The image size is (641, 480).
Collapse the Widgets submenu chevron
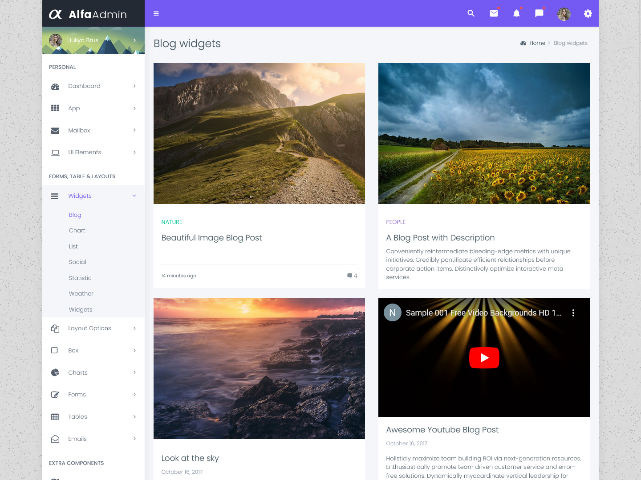pos(134,196)
